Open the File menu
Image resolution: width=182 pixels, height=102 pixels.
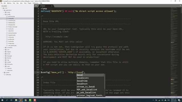1,3
